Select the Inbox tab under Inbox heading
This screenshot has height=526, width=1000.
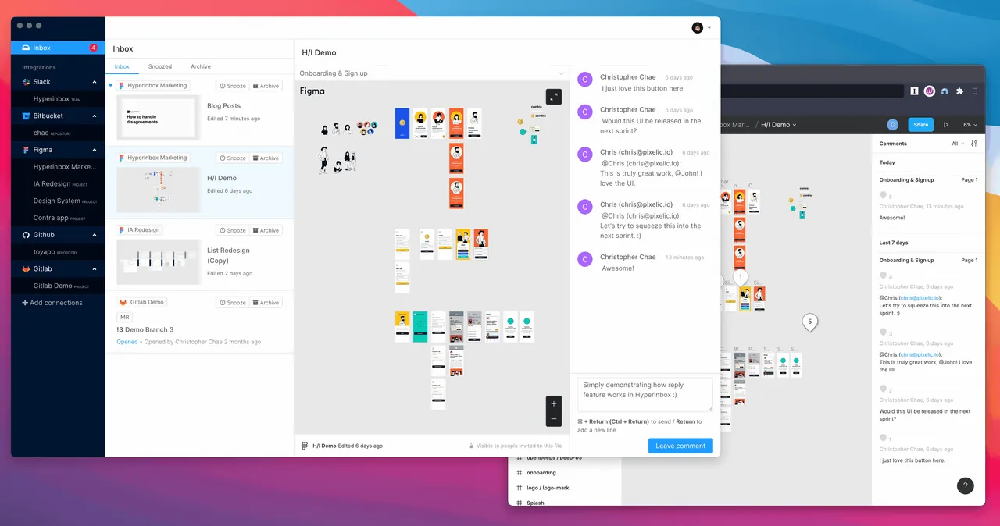click(x=122, y=66)
